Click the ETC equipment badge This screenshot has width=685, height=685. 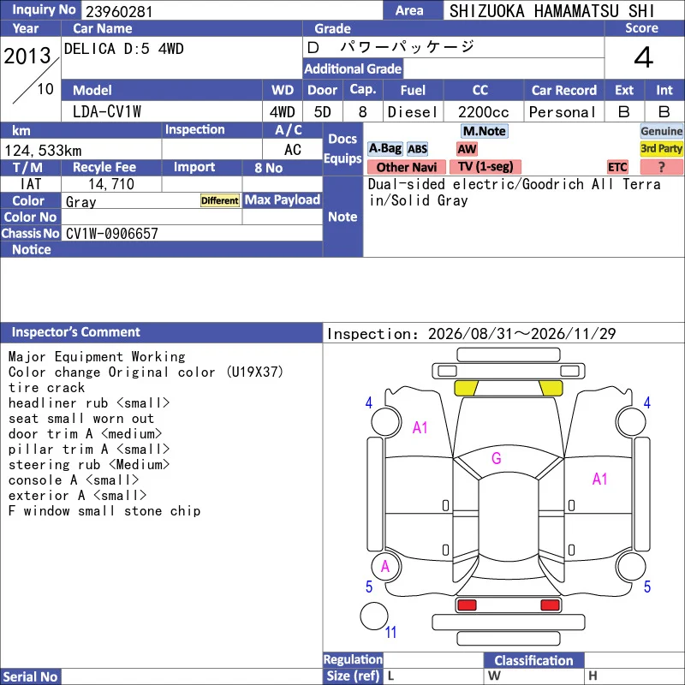tap(617, 167)
